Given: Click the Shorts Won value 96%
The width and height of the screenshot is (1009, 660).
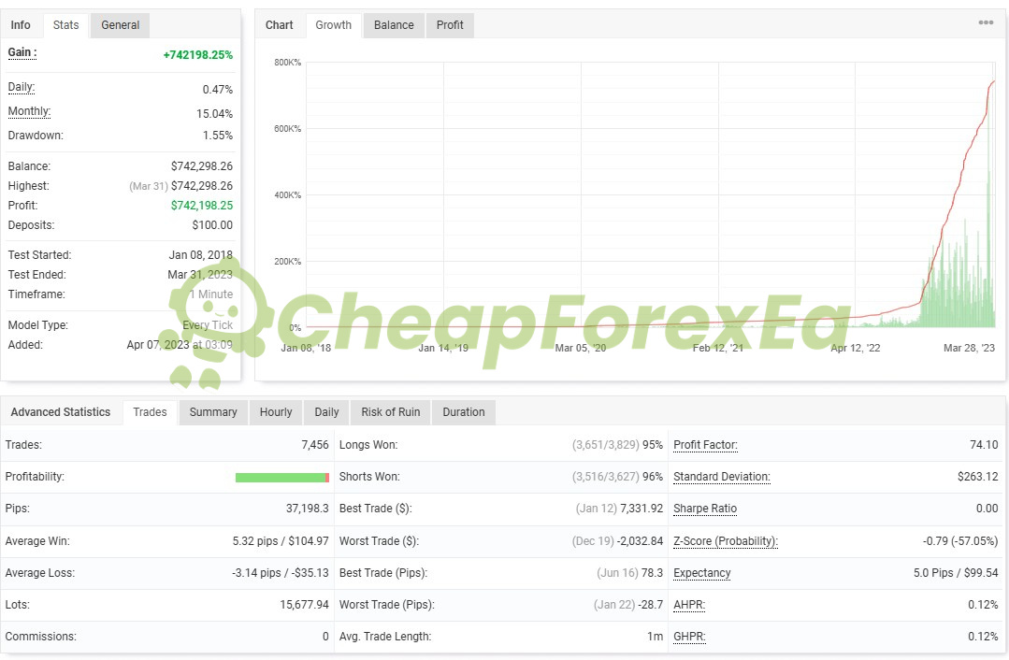Looking at the screenshot, I should [653, 477].
